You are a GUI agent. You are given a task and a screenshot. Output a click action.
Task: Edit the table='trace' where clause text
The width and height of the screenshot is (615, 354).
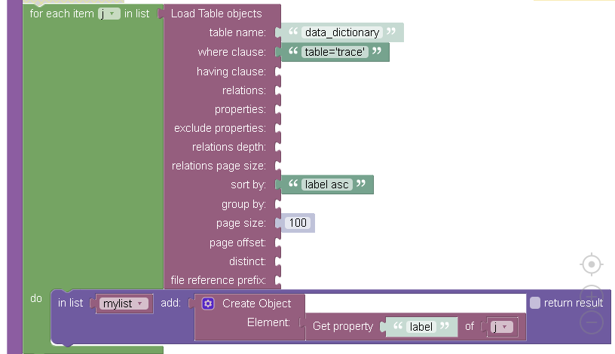(x=335, y=52)
